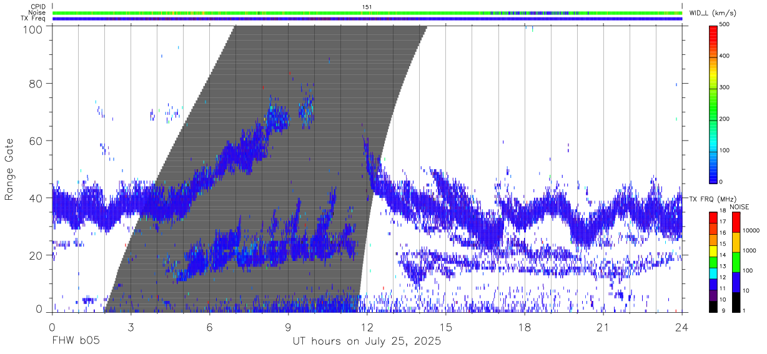This screenshot has height=354, width=767.
Task: Click the 13 tick on the TX frequency scale
Action: 723,266
